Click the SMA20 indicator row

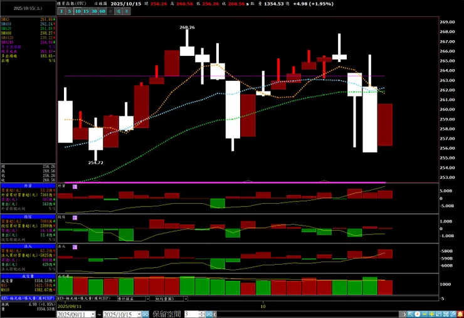click(28, 28)
